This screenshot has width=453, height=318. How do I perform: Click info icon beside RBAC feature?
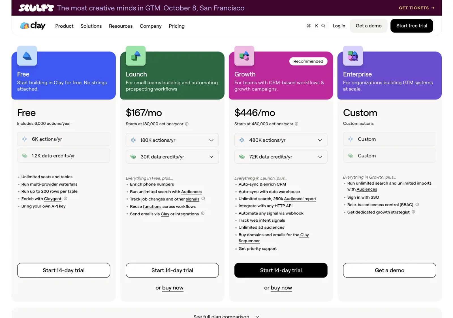pyautogui.click(x=417, y=204)
